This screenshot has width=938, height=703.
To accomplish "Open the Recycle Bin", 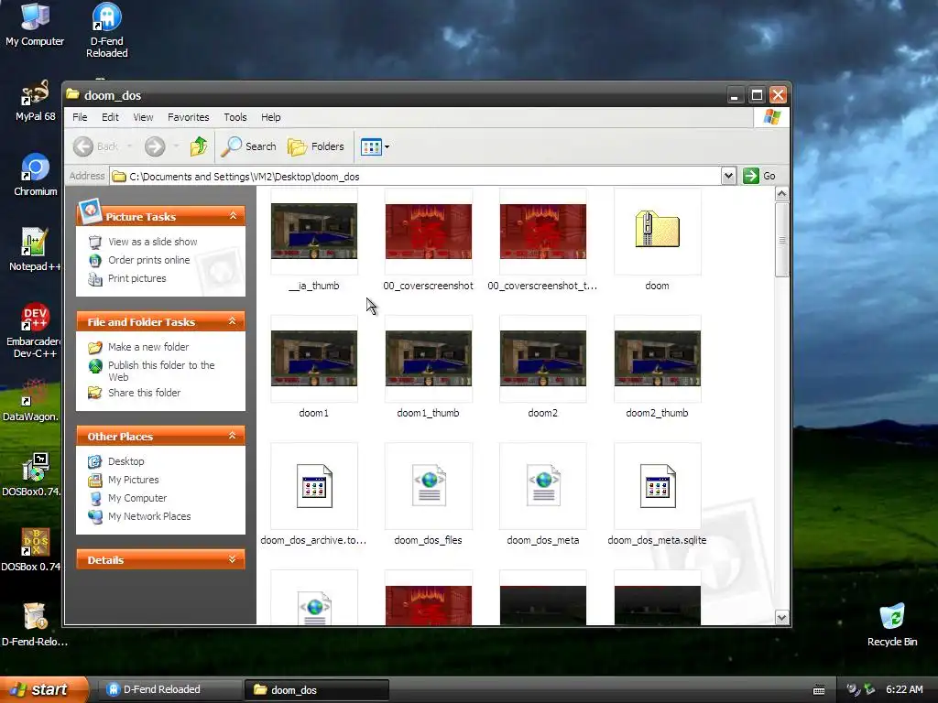I will 892,624.
